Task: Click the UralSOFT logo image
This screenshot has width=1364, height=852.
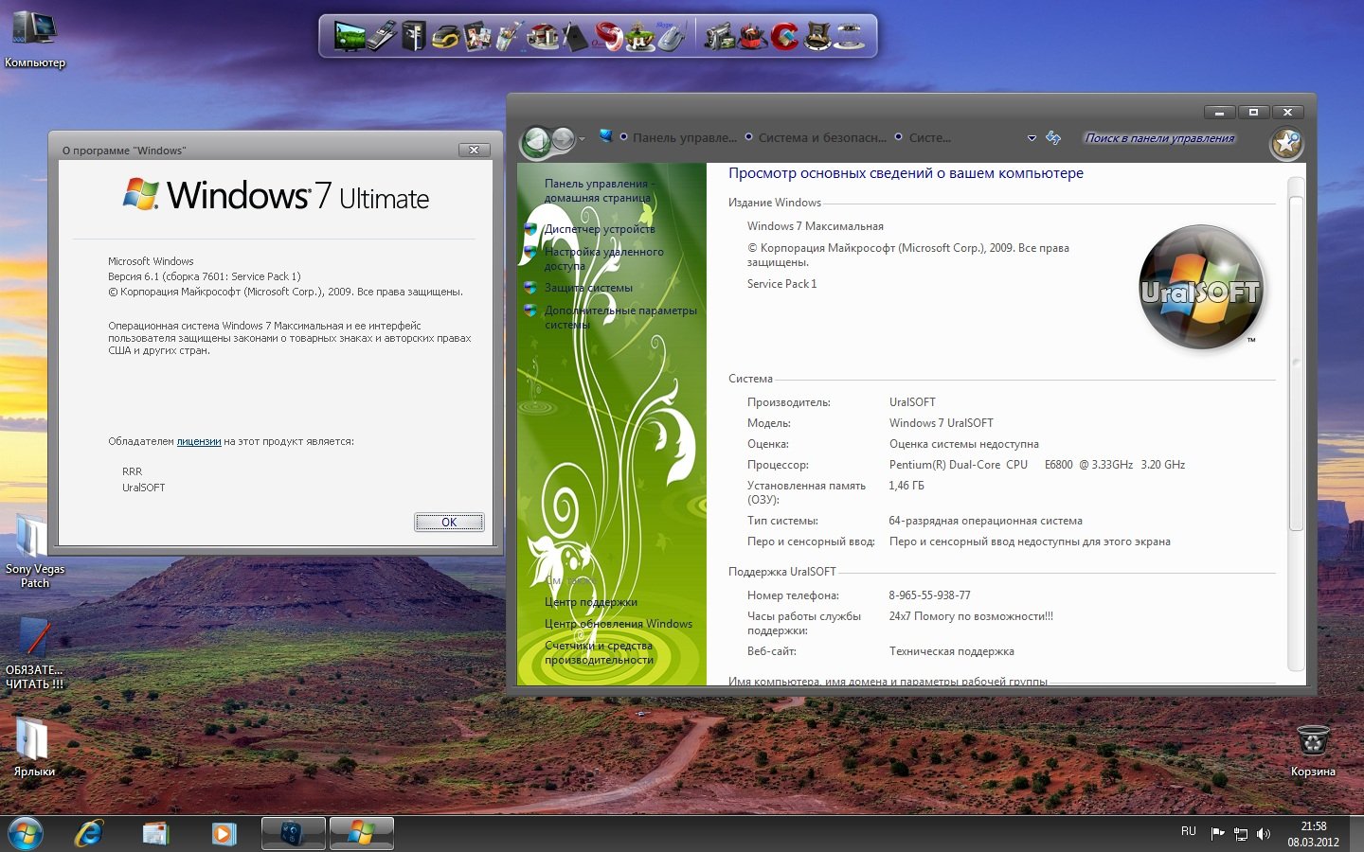Action: pyautogui.click(x=1201, y=288)
